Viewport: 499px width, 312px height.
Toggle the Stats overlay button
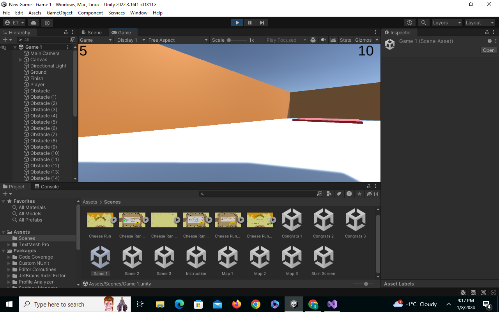tap(345, 40)
